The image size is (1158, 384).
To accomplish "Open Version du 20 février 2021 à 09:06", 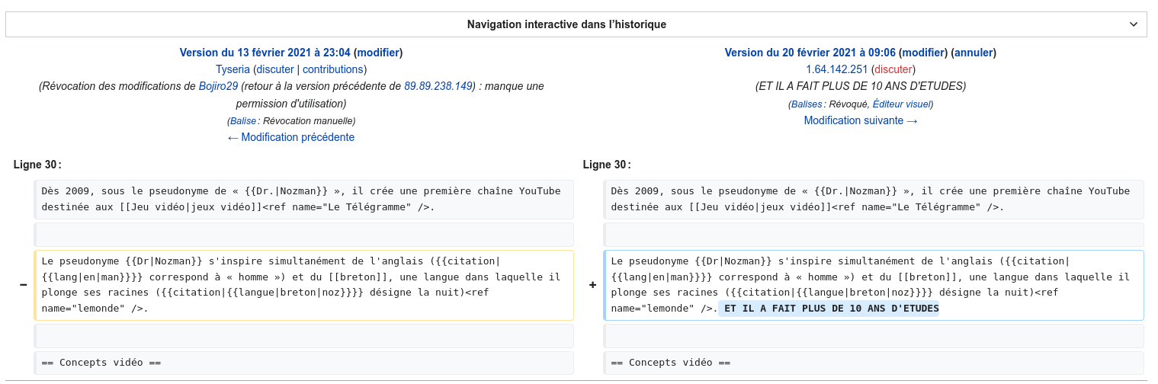I will click(810, 53).
